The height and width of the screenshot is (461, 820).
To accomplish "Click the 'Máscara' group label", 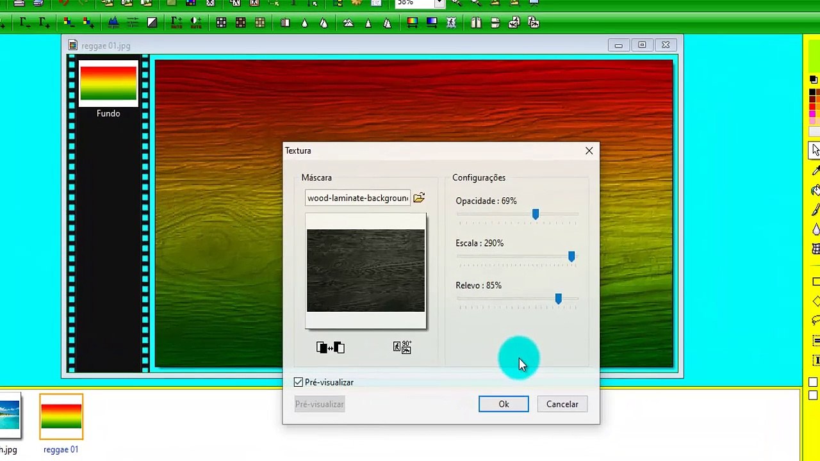I will coord(316,177).
